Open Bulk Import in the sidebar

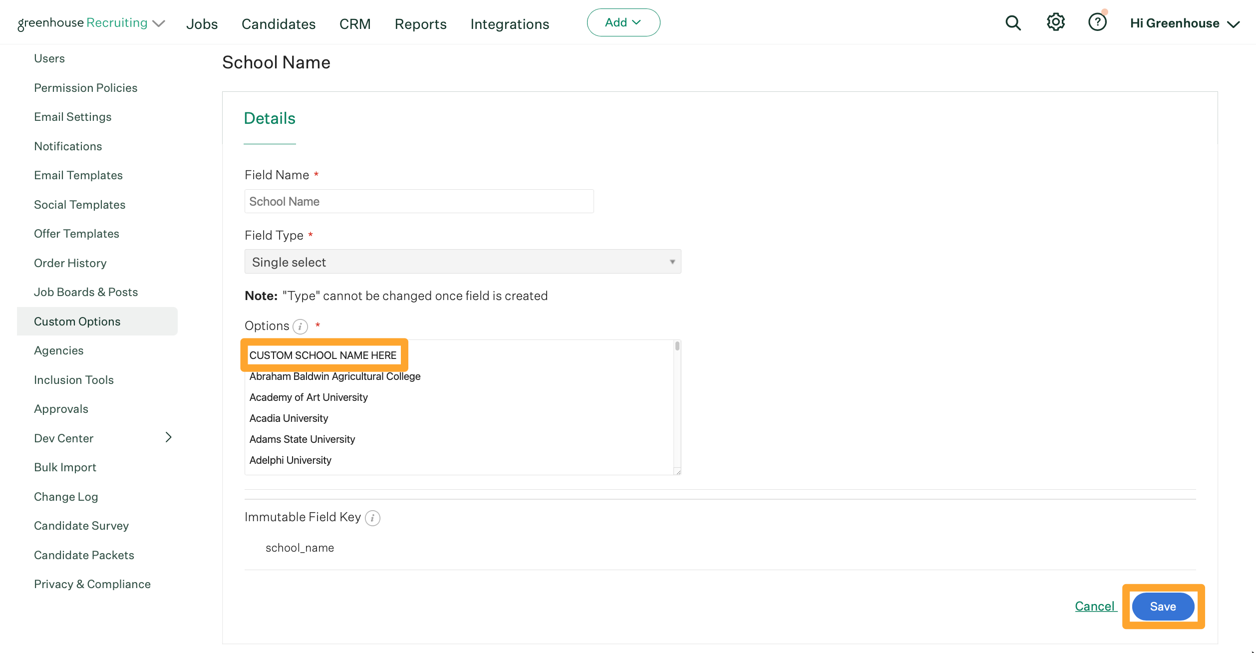[65, 467]
